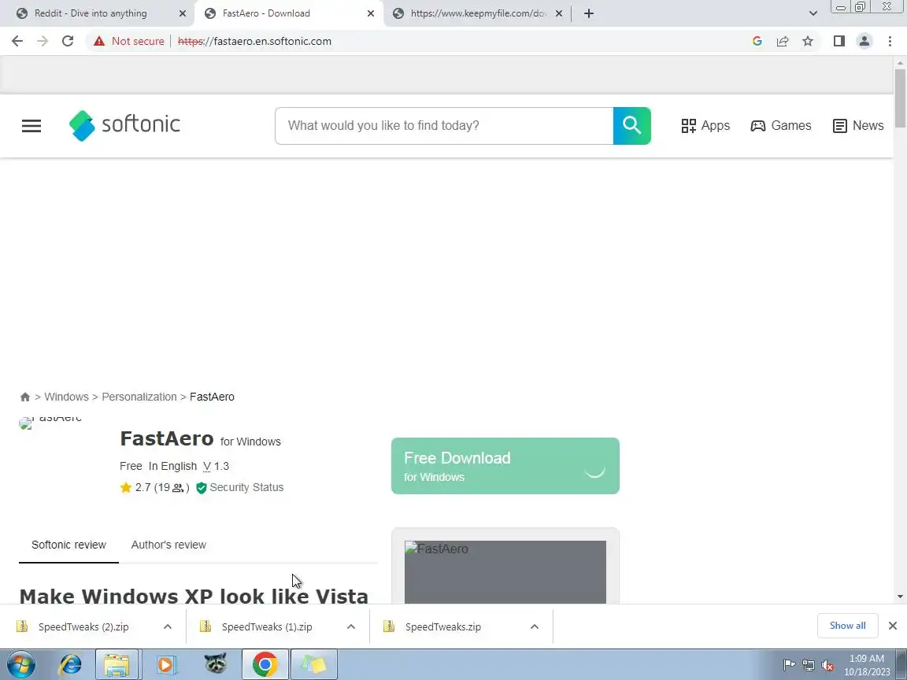Open the taskbar clock and date
907x680 pixels.
867,665
